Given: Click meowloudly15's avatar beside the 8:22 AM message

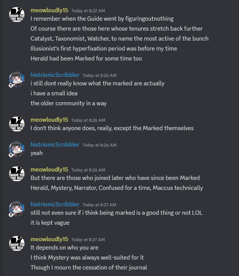Looking at the screenshot, I should pos(17,15).
